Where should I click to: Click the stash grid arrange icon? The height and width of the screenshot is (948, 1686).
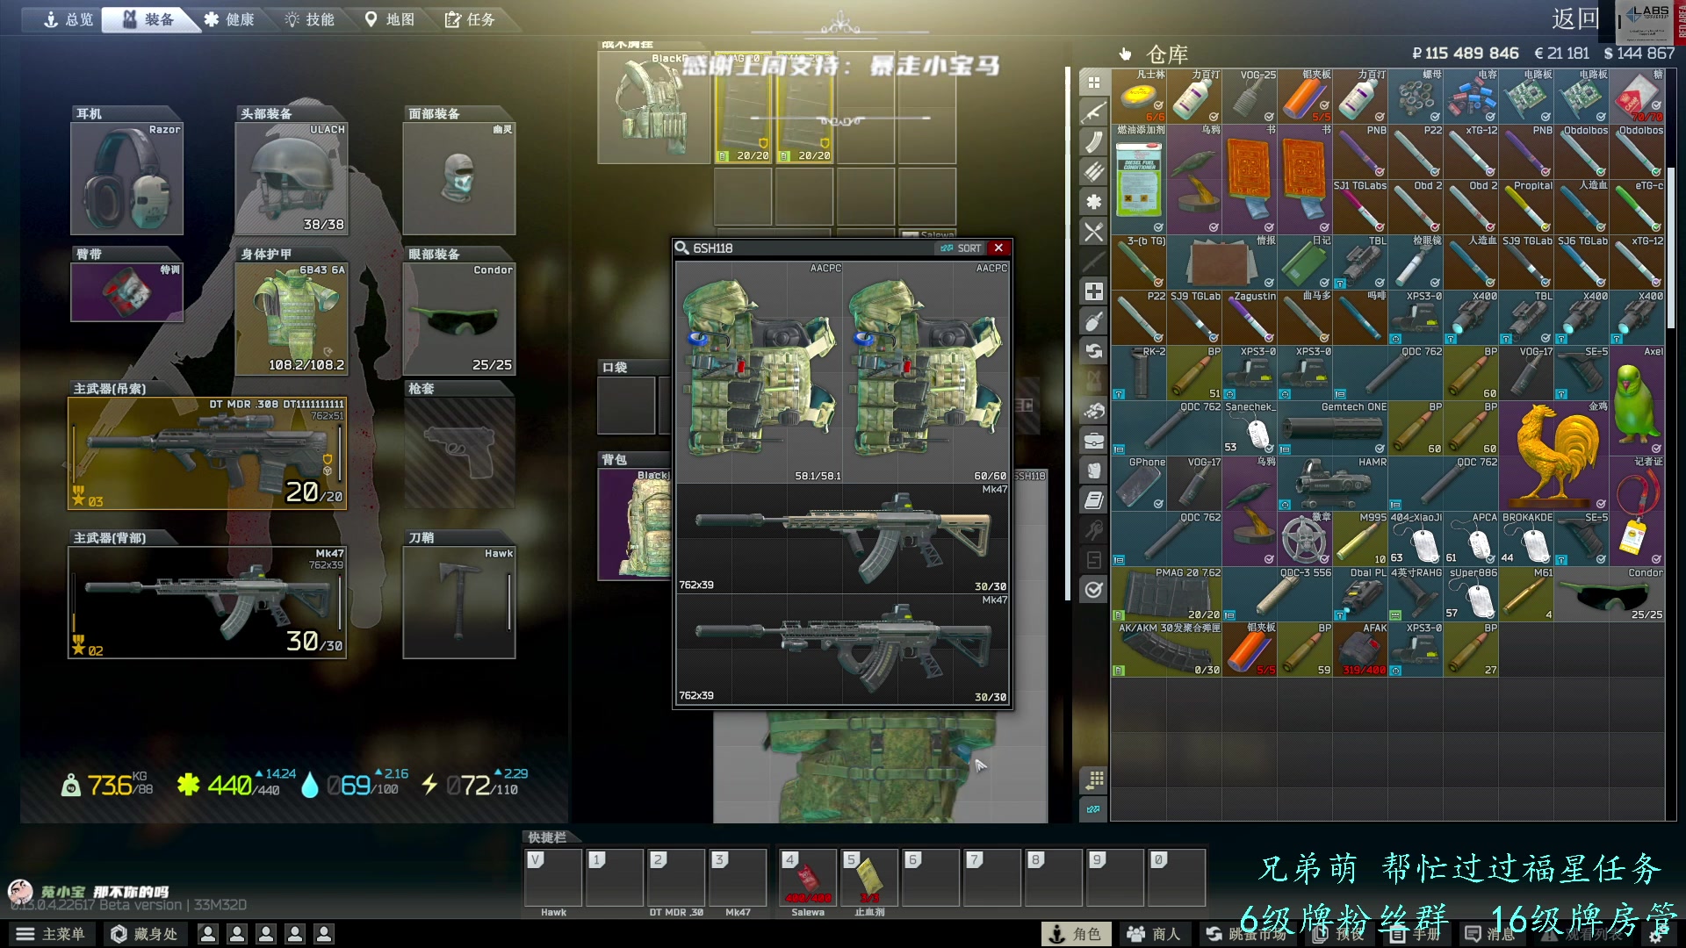tap(1093, 779)
